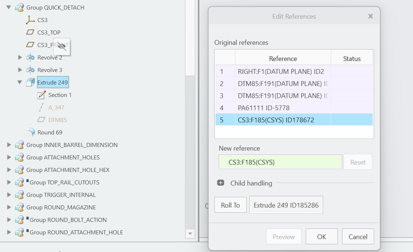413x252 pixels.
Task: Click Reset next to New reference
Action: [x=358, y=162]
